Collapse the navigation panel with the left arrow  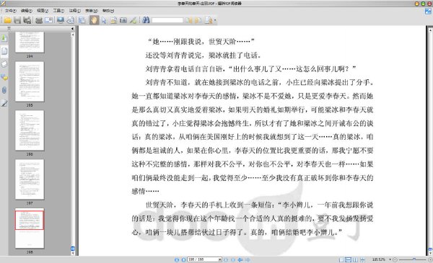click(x=72, y=28)
